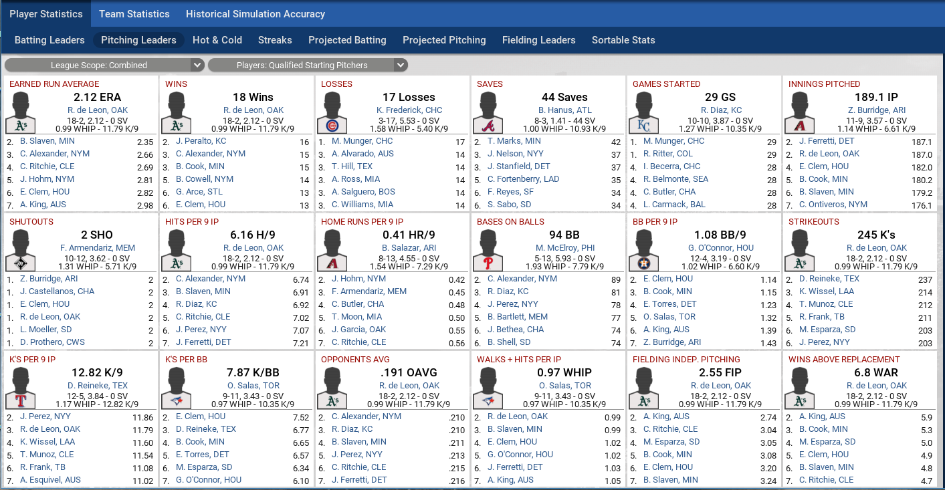Open T. Marks, MIN in Saves list
The image size is (945, 490).
coord(514,141)
